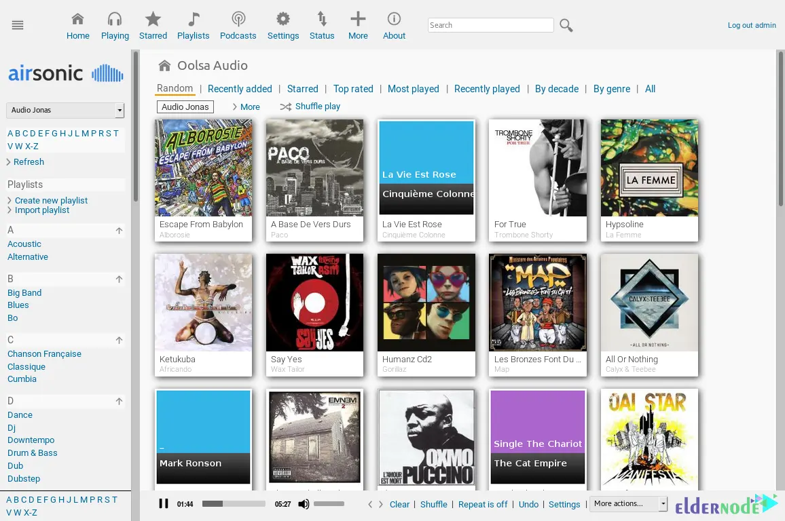Screen dimensions: 785x521
Task: Switch to the Recently added tab
Action: tap(240, 89)
